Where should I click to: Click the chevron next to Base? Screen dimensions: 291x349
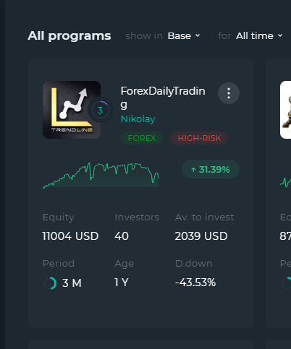tap(198, 35)
